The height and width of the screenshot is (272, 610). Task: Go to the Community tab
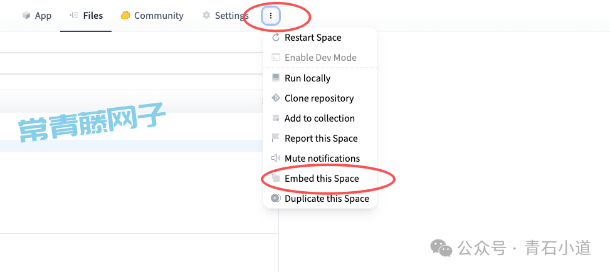click(152, 16)
